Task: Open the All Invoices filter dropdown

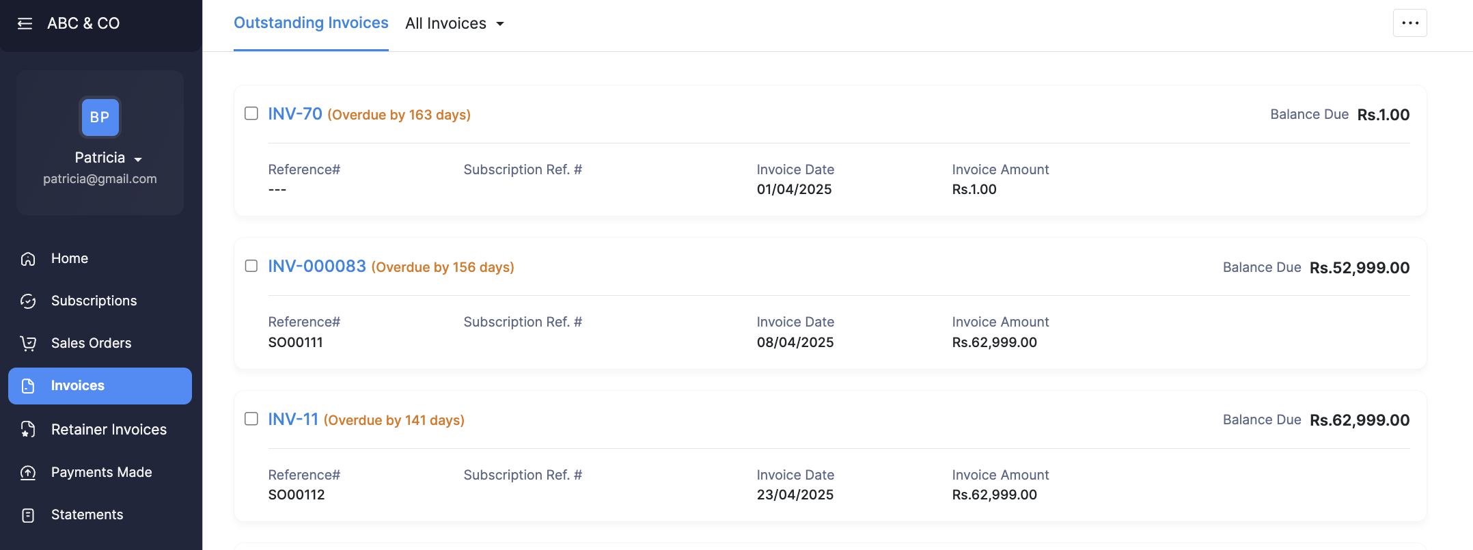Action: [454, 24]
